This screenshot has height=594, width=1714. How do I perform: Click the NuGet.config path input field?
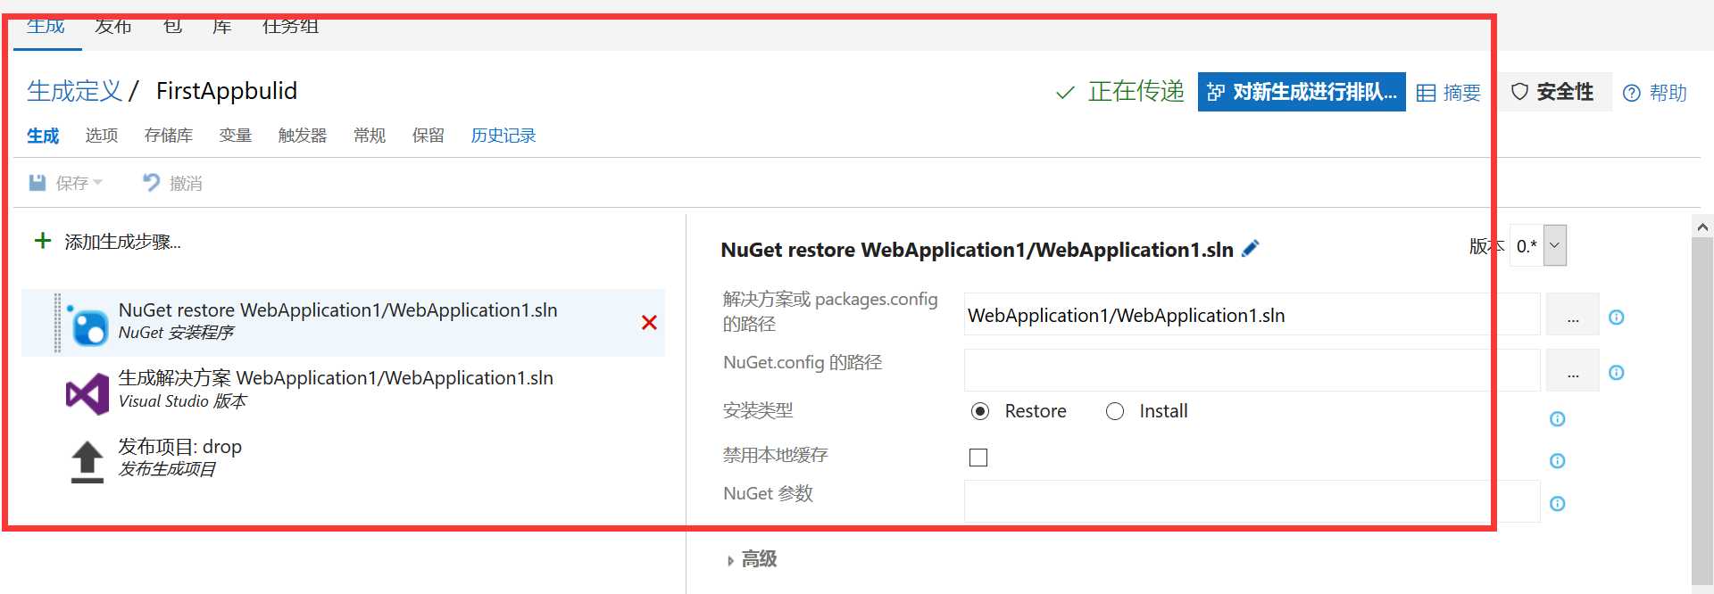(1252, 370)
